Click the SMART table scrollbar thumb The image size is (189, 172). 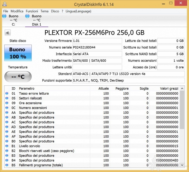click(x=182, y=110)
